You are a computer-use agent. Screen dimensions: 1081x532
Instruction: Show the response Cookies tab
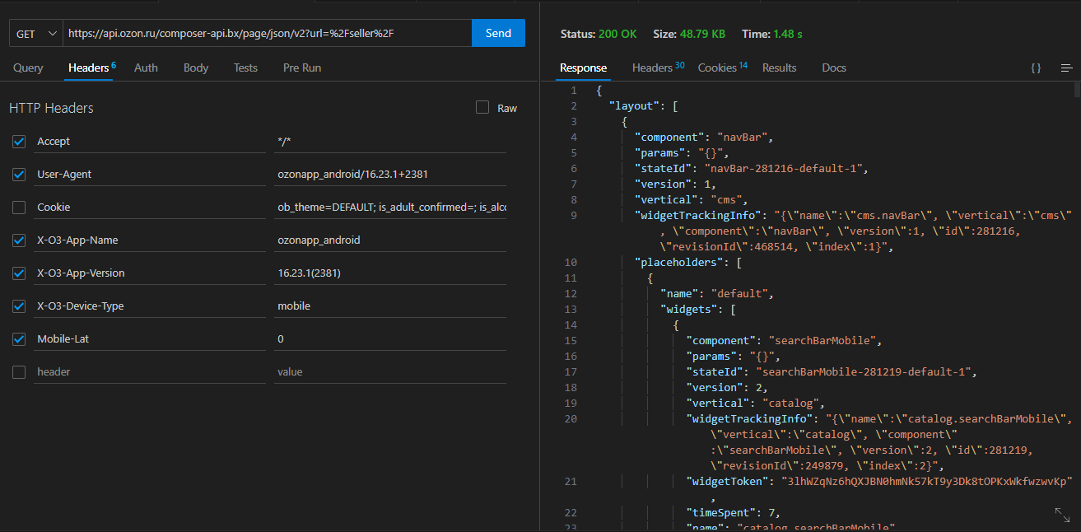pyautogui.click(x=717, y=68)
